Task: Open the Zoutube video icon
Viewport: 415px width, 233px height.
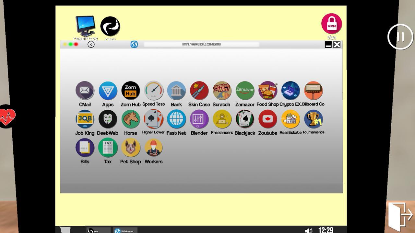Action: click(267, 119)
